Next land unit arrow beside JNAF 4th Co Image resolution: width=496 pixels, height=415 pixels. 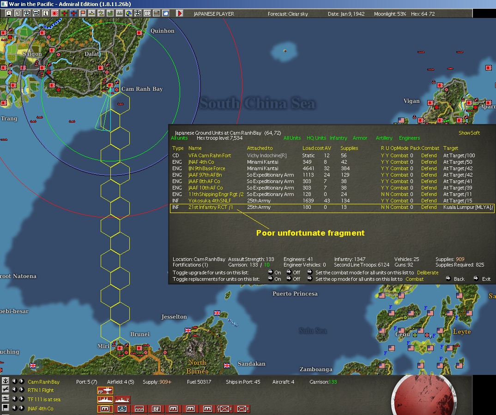click(x=21, y=408)
